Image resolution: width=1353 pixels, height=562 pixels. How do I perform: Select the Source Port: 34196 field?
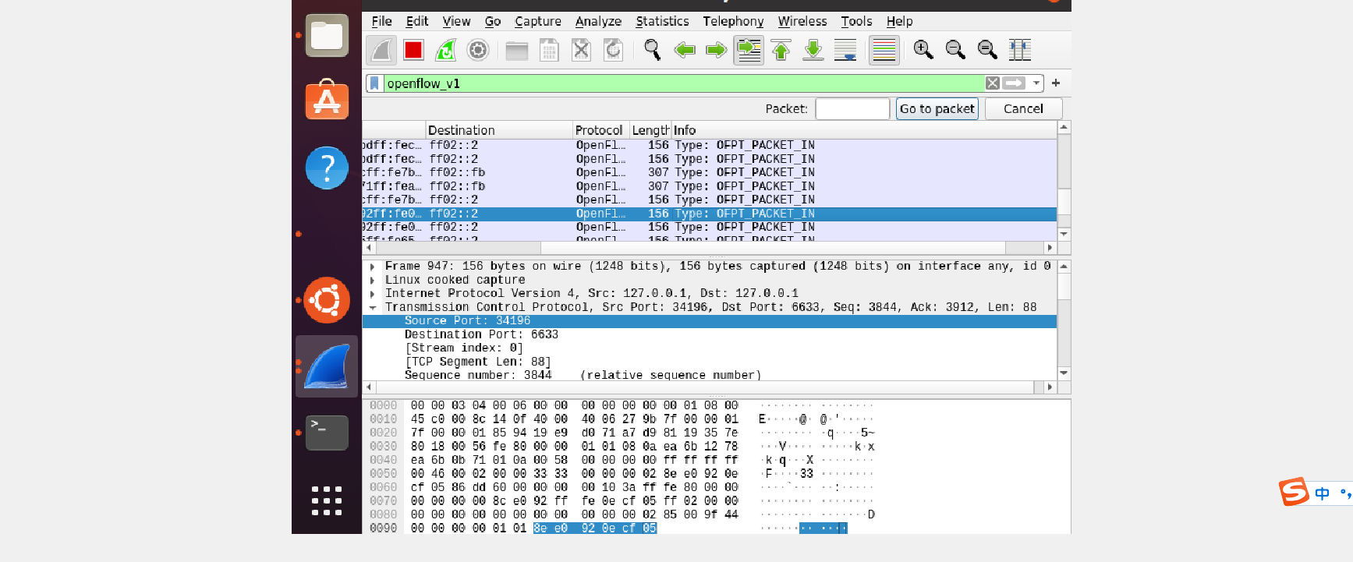tap(710, 321)
